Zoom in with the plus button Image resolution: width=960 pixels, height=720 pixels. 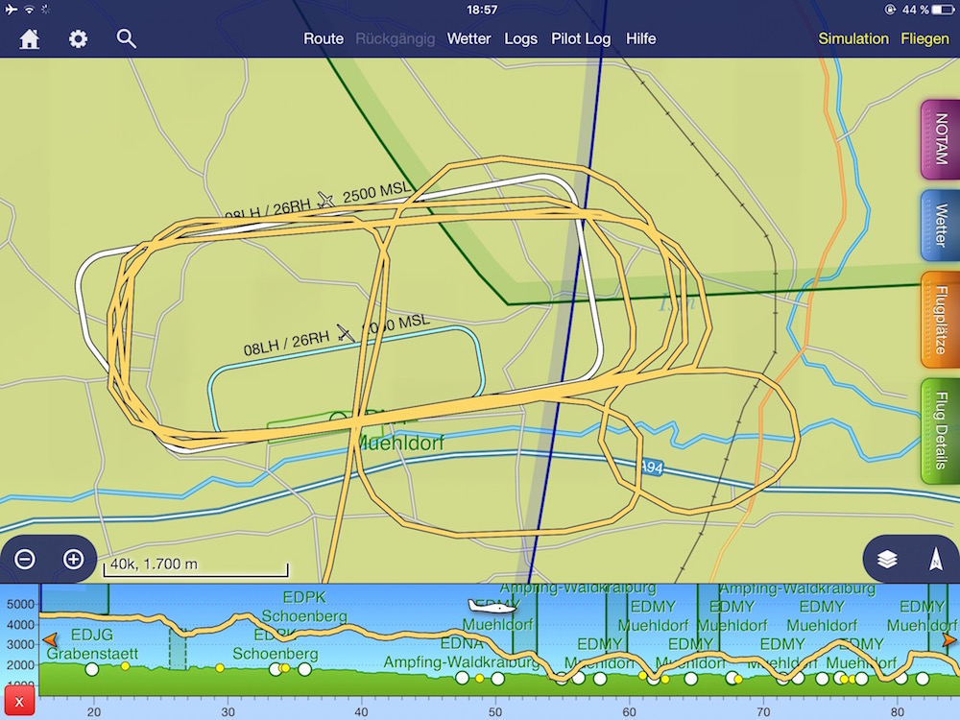[x=73, y=559]
